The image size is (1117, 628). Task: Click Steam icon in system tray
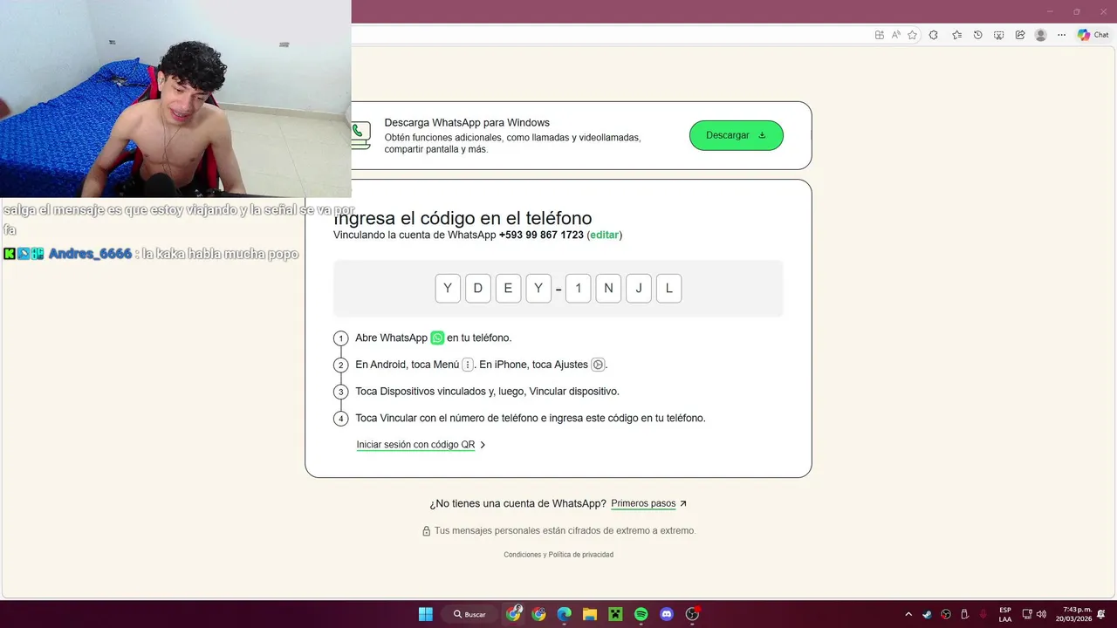tap(927, 614)
